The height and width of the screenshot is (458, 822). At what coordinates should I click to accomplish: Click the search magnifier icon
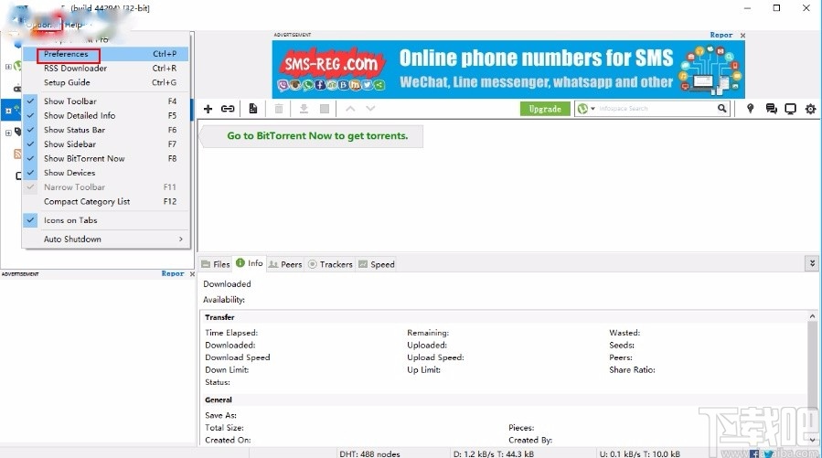[722, 109]
